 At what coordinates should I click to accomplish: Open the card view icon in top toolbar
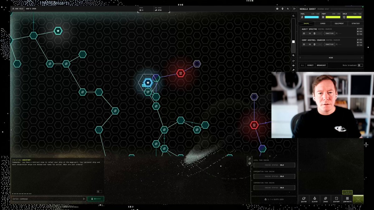click(x=277, y=9)
